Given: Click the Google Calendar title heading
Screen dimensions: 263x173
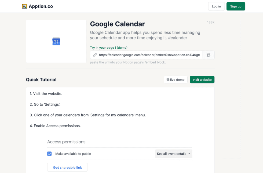Looking at the screenshot, I should [x=117, y=24].
